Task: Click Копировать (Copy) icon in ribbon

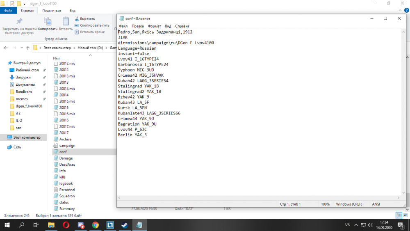Action: pyautogui.click(x=48, y=21)
